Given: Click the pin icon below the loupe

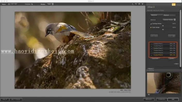Looking at the screenshot, I should click(x=149, y=95).
